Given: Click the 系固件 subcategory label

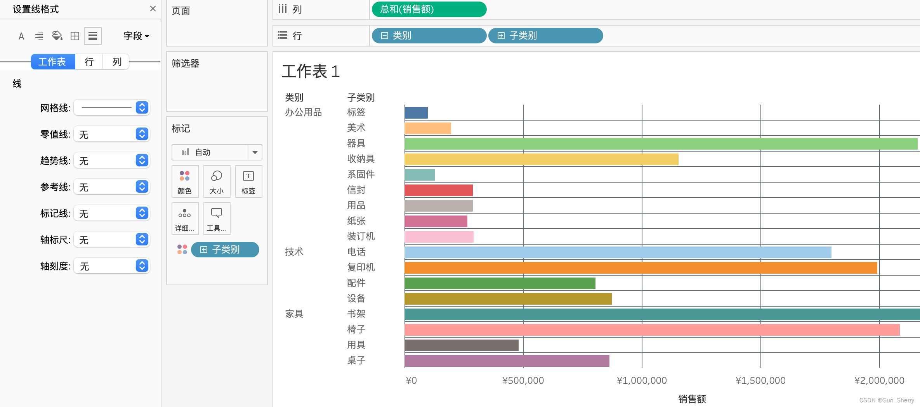Looking at the screenshot, I should (361, 174).
